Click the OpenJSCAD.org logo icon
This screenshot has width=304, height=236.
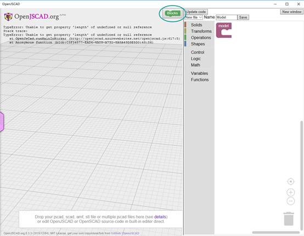(8, 16)
